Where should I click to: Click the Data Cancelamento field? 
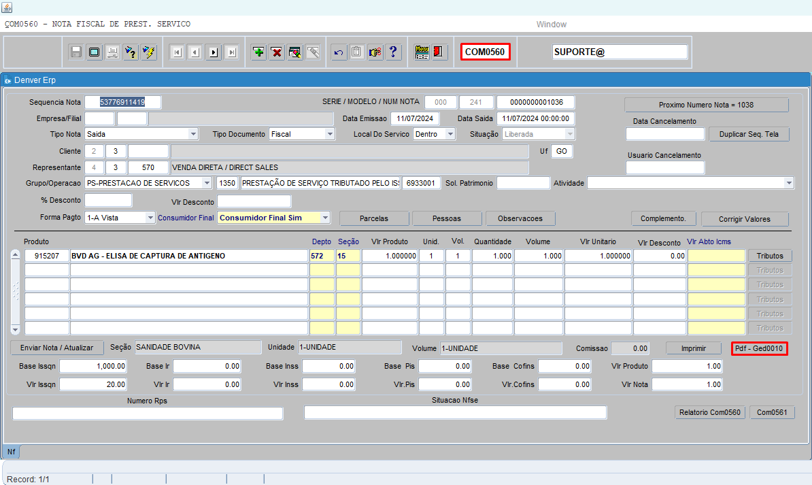665,134
